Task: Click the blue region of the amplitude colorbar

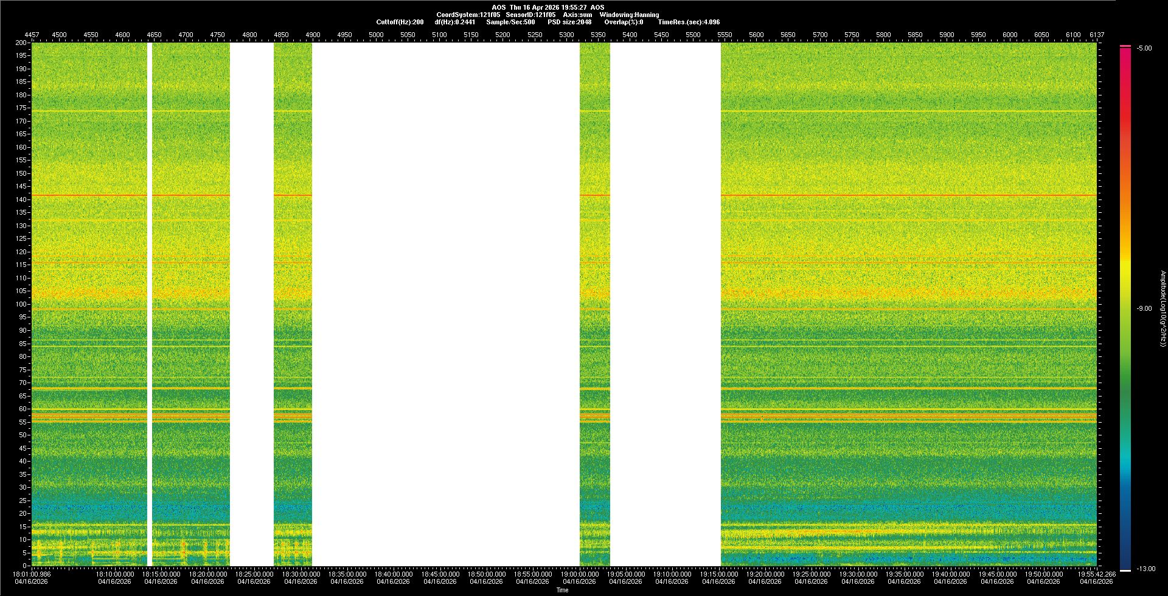Action: coord(1125,517)
